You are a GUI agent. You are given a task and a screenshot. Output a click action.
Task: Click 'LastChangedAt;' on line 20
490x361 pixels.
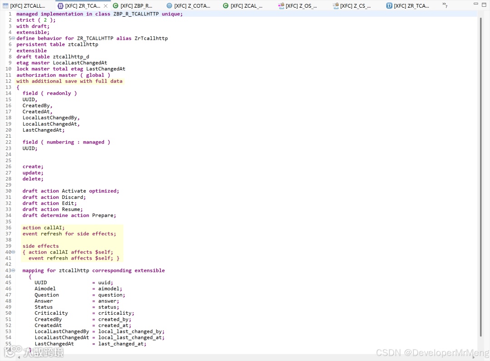pyautogui.click(x=44, y=130)
